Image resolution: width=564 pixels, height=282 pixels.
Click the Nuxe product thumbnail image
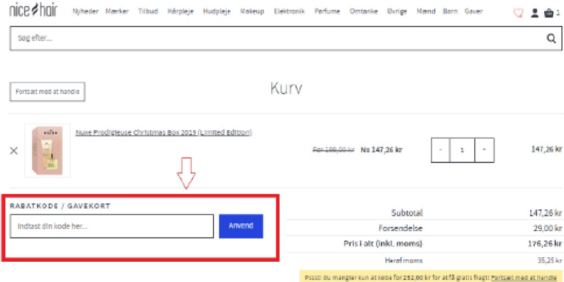[x=47, y=151]
